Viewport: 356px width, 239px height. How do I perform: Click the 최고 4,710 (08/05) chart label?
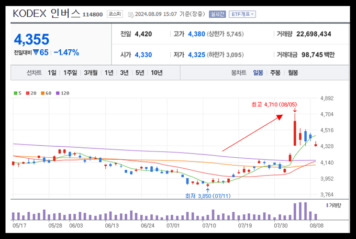coord(274,104)
